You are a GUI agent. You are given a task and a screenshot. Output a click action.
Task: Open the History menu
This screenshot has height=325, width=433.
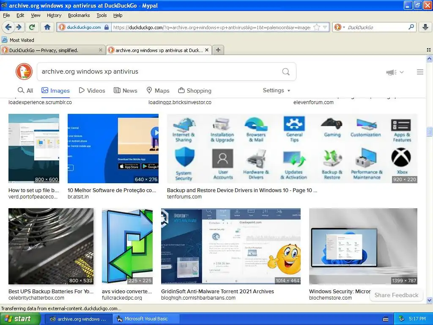pos(54,15)
